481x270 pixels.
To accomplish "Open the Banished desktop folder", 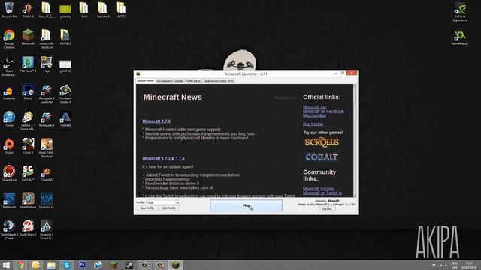I will 103,10.
